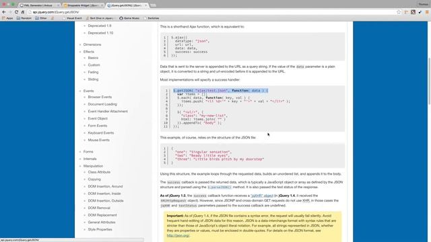Click the highlighted $.getJSON line in the code
Screen dimensions: 431x242
click(220, 91)
